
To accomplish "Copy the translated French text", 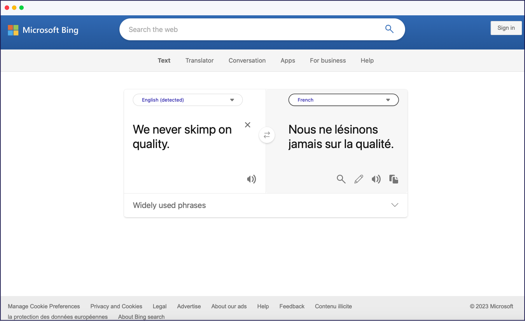I will (393, 179).
